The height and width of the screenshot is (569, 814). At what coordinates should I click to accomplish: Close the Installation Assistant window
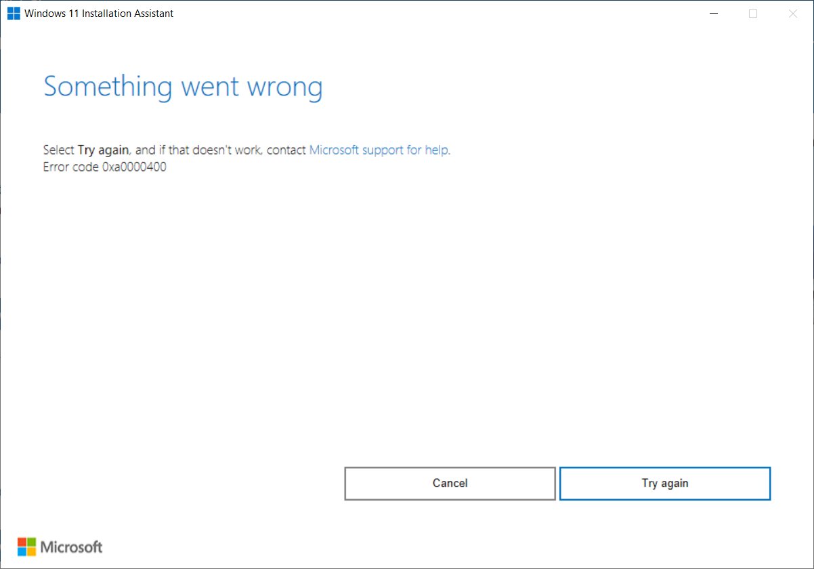point(792,14)
